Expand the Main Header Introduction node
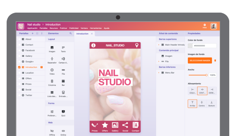 [x=159, y=45]
